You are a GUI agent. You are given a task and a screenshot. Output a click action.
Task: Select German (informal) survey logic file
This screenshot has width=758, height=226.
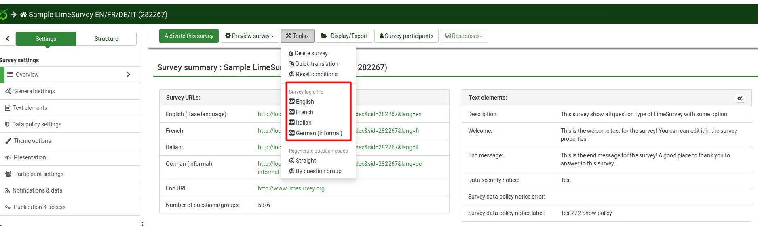coord(319,133)
